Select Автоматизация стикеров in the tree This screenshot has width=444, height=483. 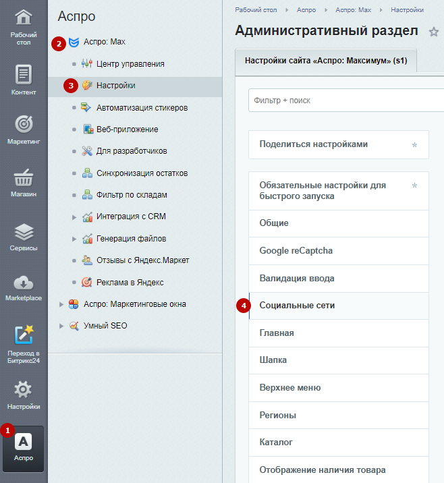(142, 108)
